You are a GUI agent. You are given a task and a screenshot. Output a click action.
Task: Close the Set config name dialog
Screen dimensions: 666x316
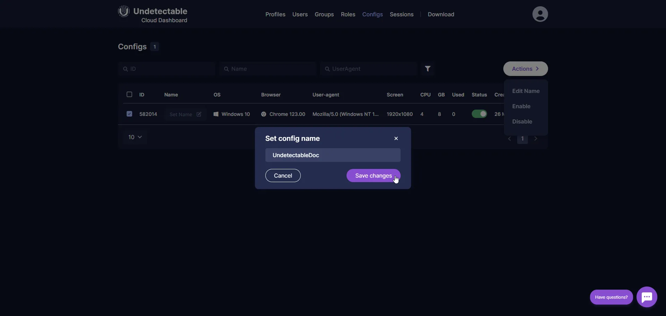click(x=396, y=138)
